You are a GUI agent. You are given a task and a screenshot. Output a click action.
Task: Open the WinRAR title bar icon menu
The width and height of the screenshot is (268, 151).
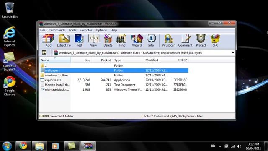[x=41, y=24]
